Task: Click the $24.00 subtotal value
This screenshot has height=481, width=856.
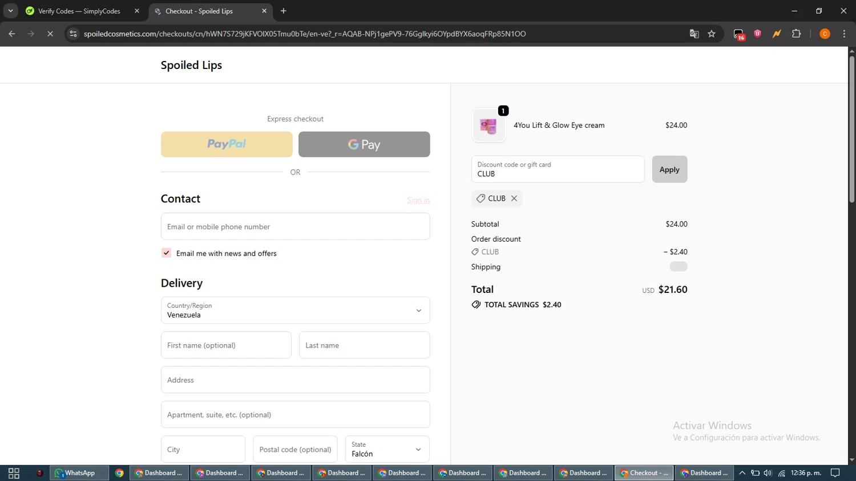Action: click(x=676, y=224)
